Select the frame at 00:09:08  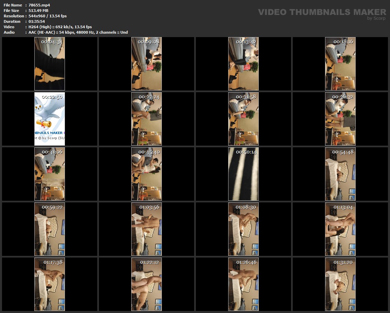pyautogui.click(x=147, y=64)
